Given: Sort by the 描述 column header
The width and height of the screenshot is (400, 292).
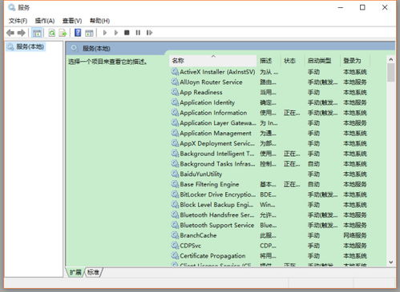Looking at the screenshot, I should [x=269, y=61].
